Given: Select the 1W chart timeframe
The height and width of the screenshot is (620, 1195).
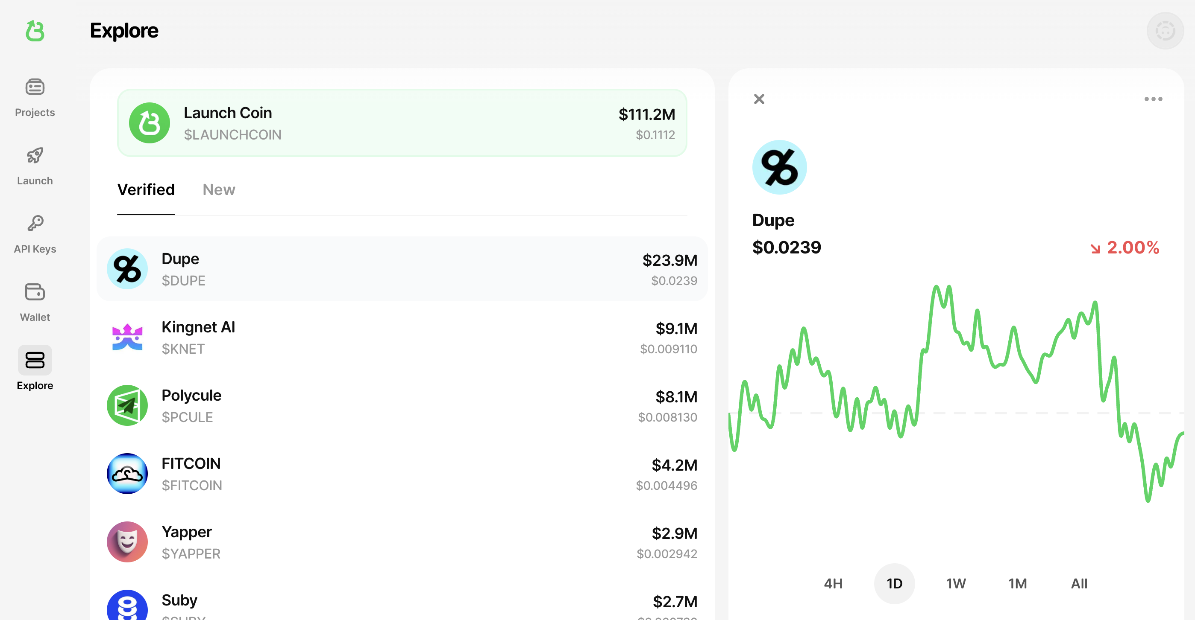Looking at the screenshot, I should coord(956,583).
